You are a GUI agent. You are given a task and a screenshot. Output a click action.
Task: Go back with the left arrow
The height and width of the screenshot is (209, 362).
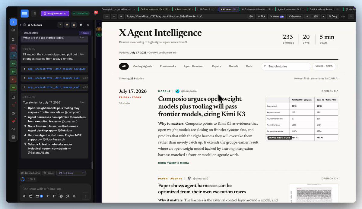click(106, 17)
